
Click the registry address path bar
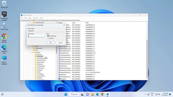84,20
